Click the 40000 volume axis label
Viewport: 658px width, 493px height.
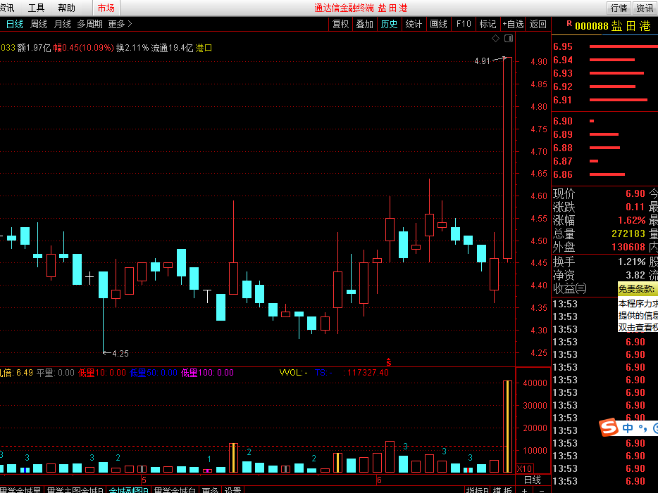(535, 383)
